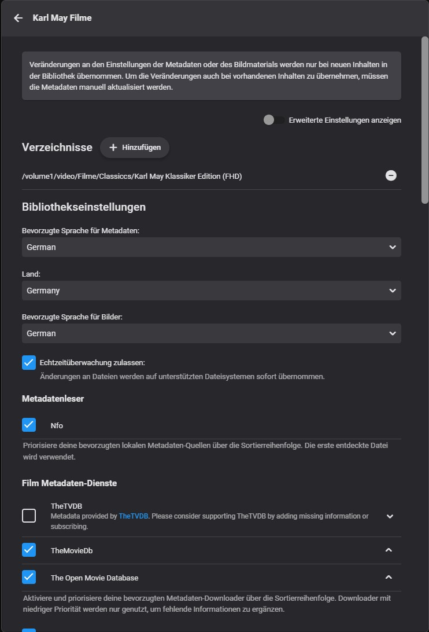Move The Open Movie Database up
The height and width of the screenshot is (632, 429).
[389, 577]
